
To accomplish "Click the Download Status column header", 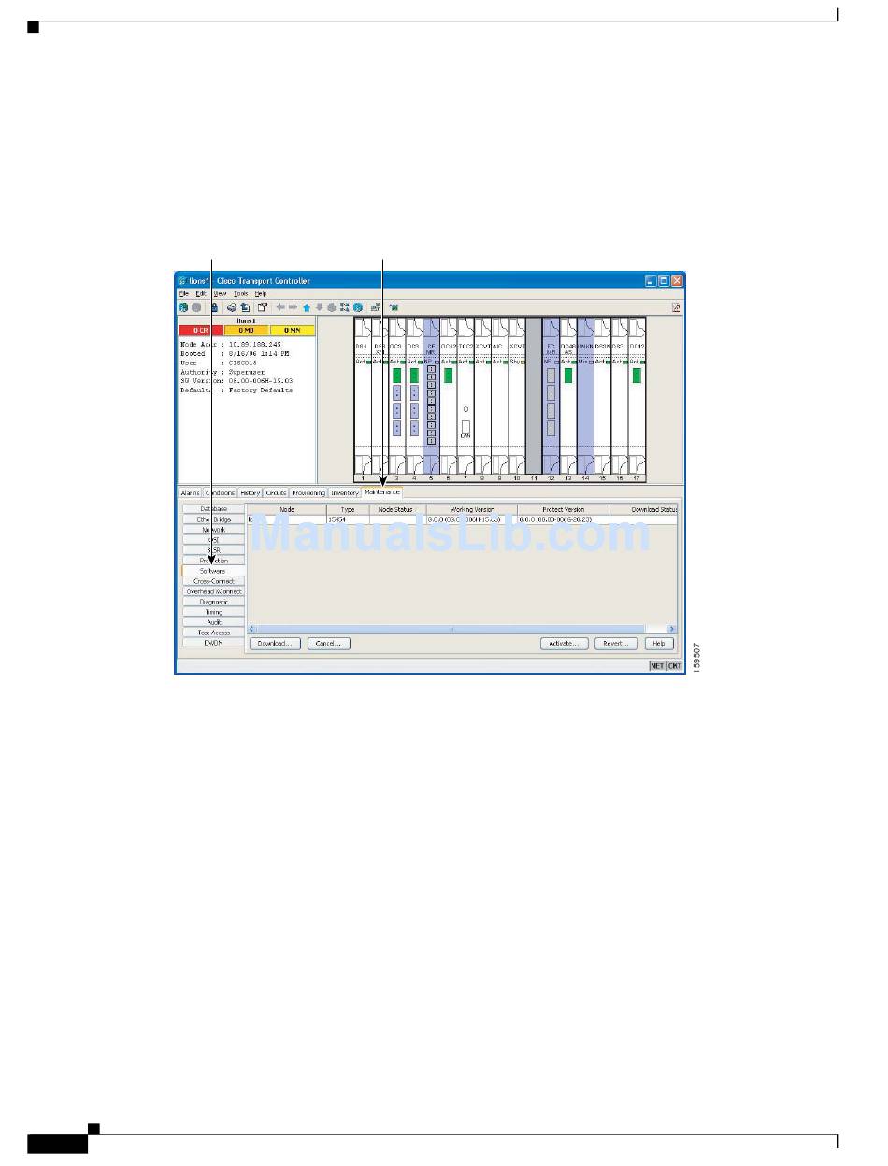I will click(x=644, y=510).
